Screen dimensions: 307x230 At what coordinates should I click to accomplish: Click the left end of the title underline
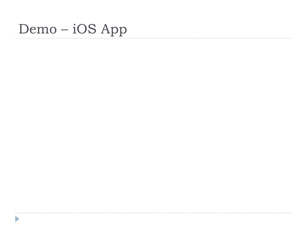16,38
